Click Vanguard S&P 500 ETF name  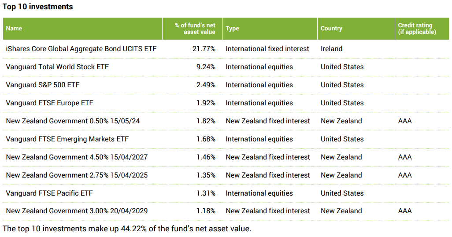click(x=43, y=85)
